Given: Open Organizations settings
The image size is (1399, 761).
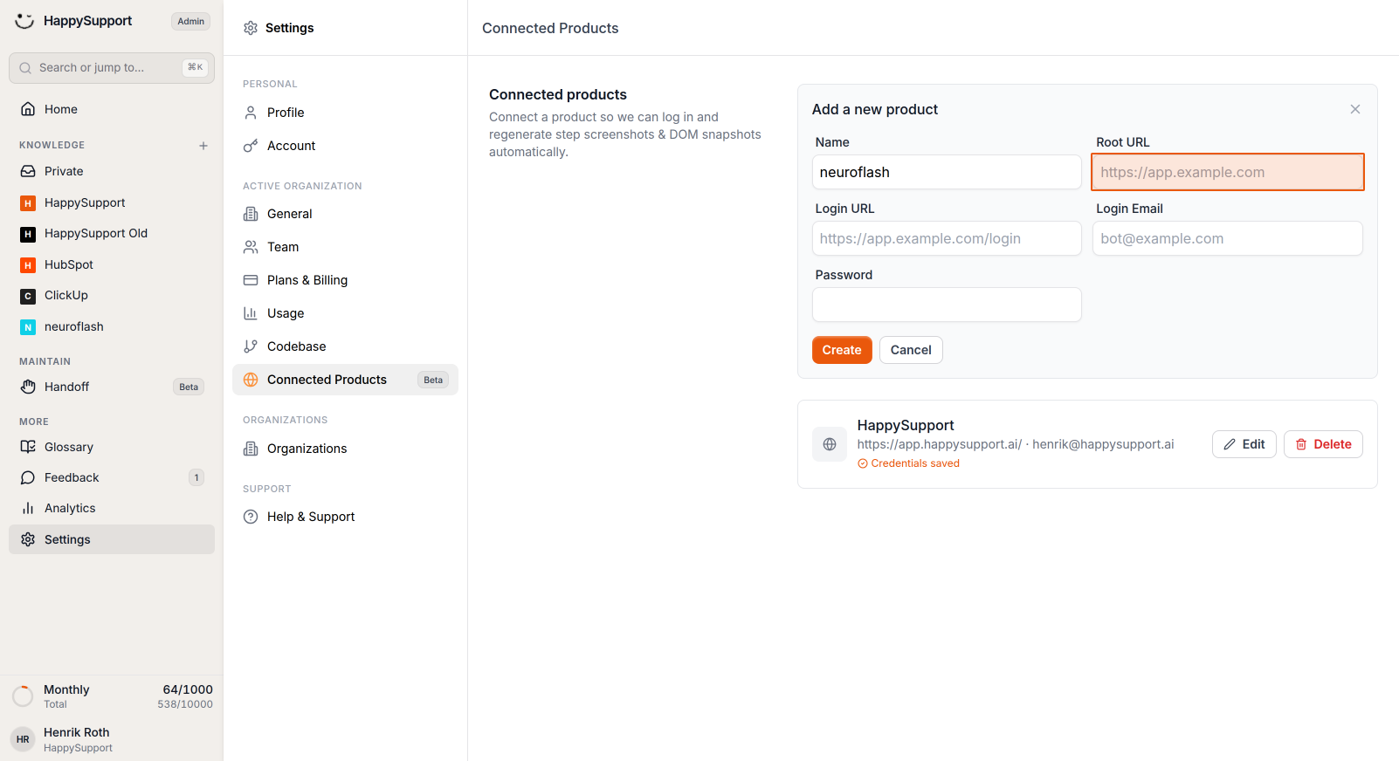Looking at the screenshot, I should point(345,449).
